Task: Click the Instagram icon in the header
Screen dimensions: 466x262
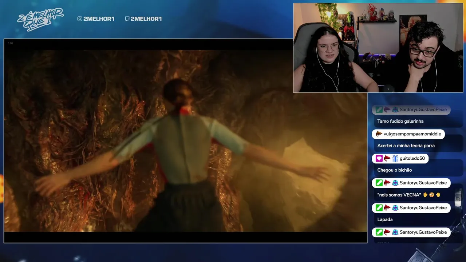Action: (80, 19)
